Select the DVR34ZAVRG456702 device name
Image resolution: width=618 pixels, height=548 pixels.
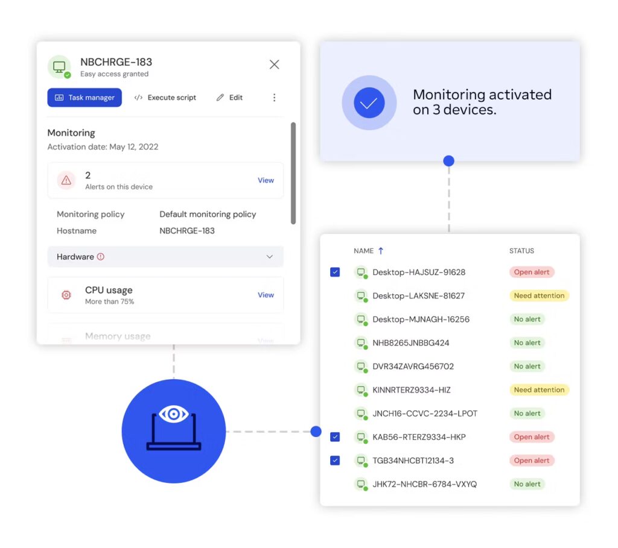click(413, 367)
